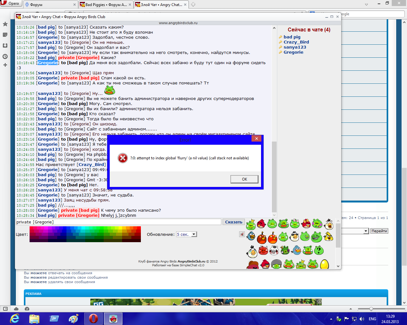Toggle chat sound mute icon
This screenshot has height=325, width=407.
tap(242, 234)
